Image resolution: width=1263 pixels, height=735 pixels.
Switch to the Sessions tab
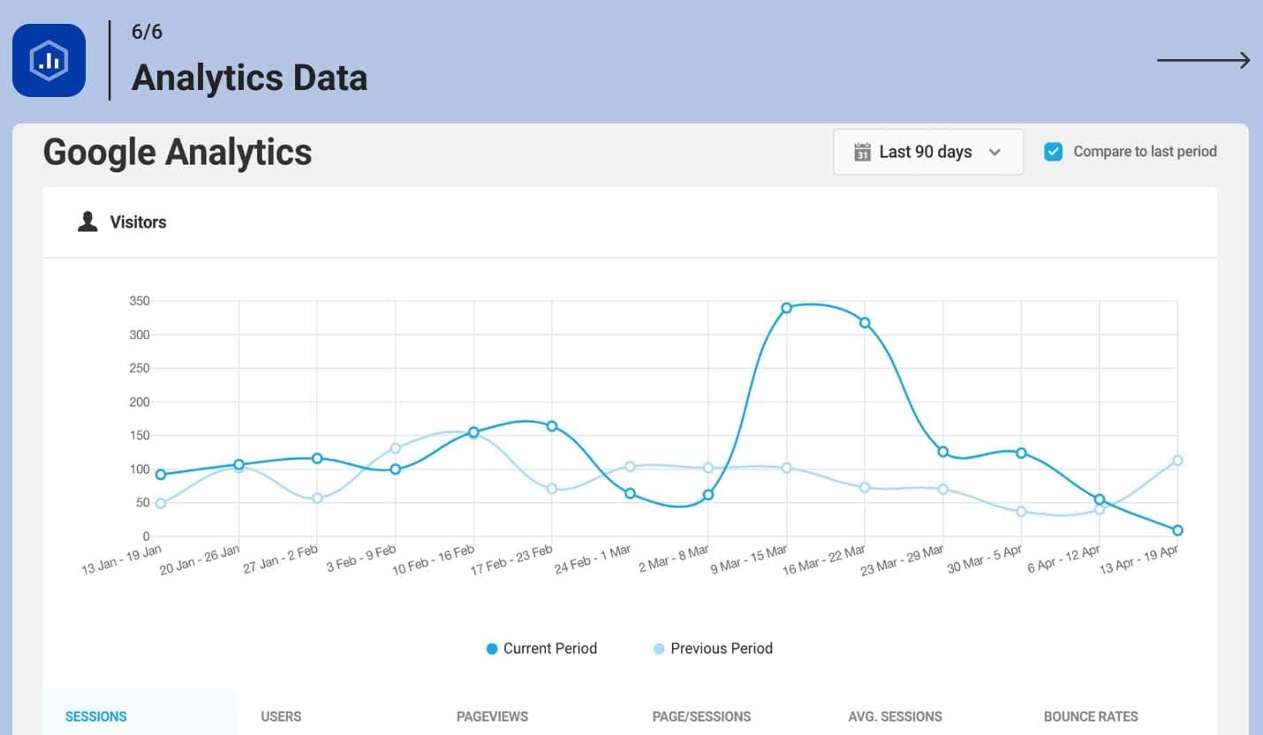[96, 716]
